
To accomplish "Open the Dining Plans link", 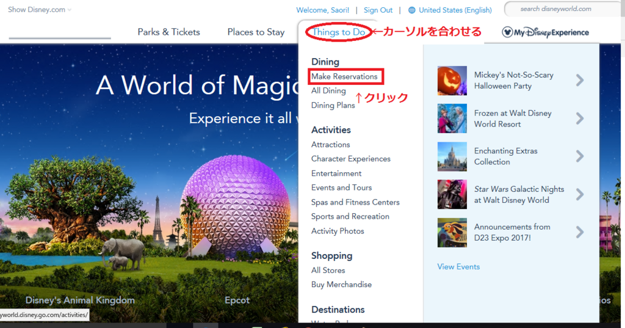I will [333, 105].
